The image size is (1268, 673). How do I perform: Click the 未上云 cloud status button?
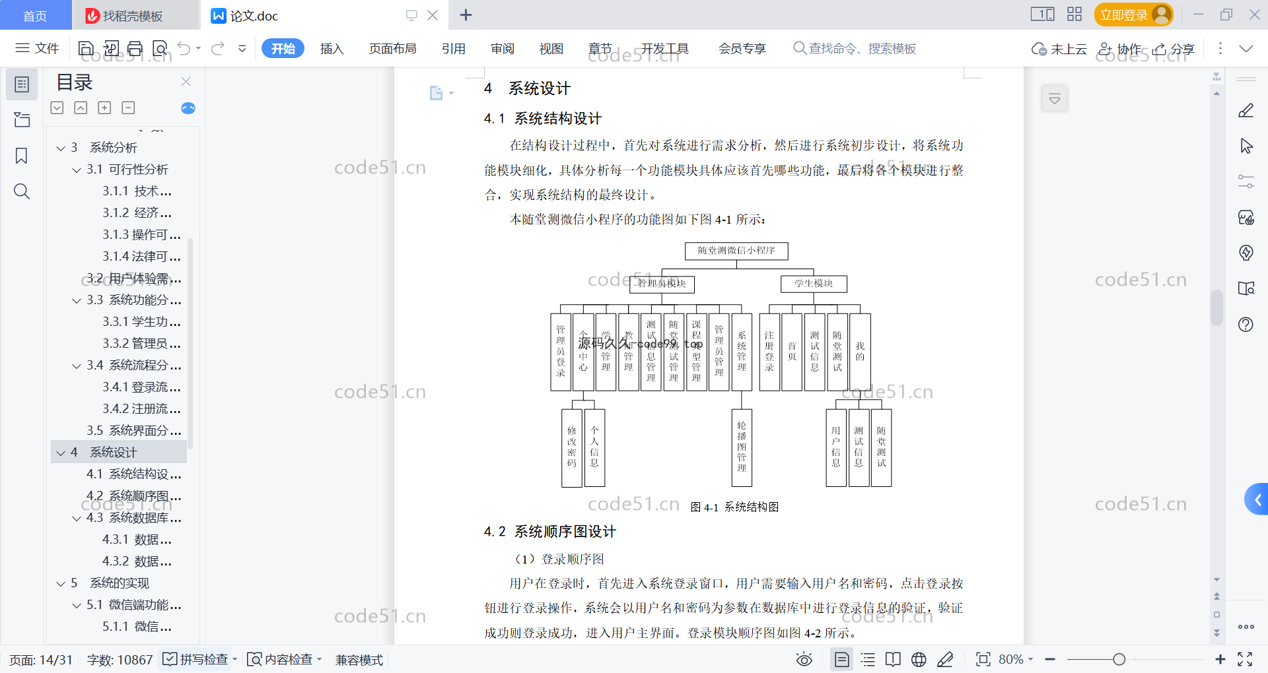coord(1059,49)
